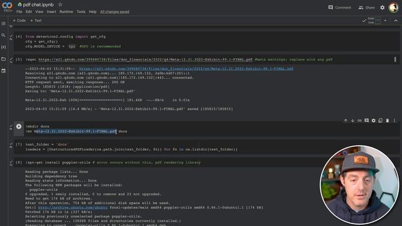
Task: Click the 'from detectron2.config import get_cfg' line
Action: tap(65, 36)
